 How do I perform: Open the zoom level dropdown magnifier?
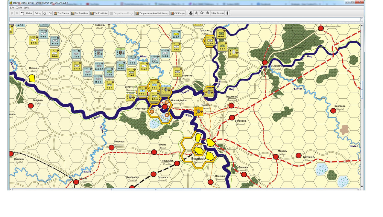pos(202,13)
